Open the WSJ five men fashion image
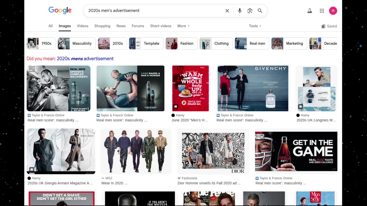 (136, 151)
